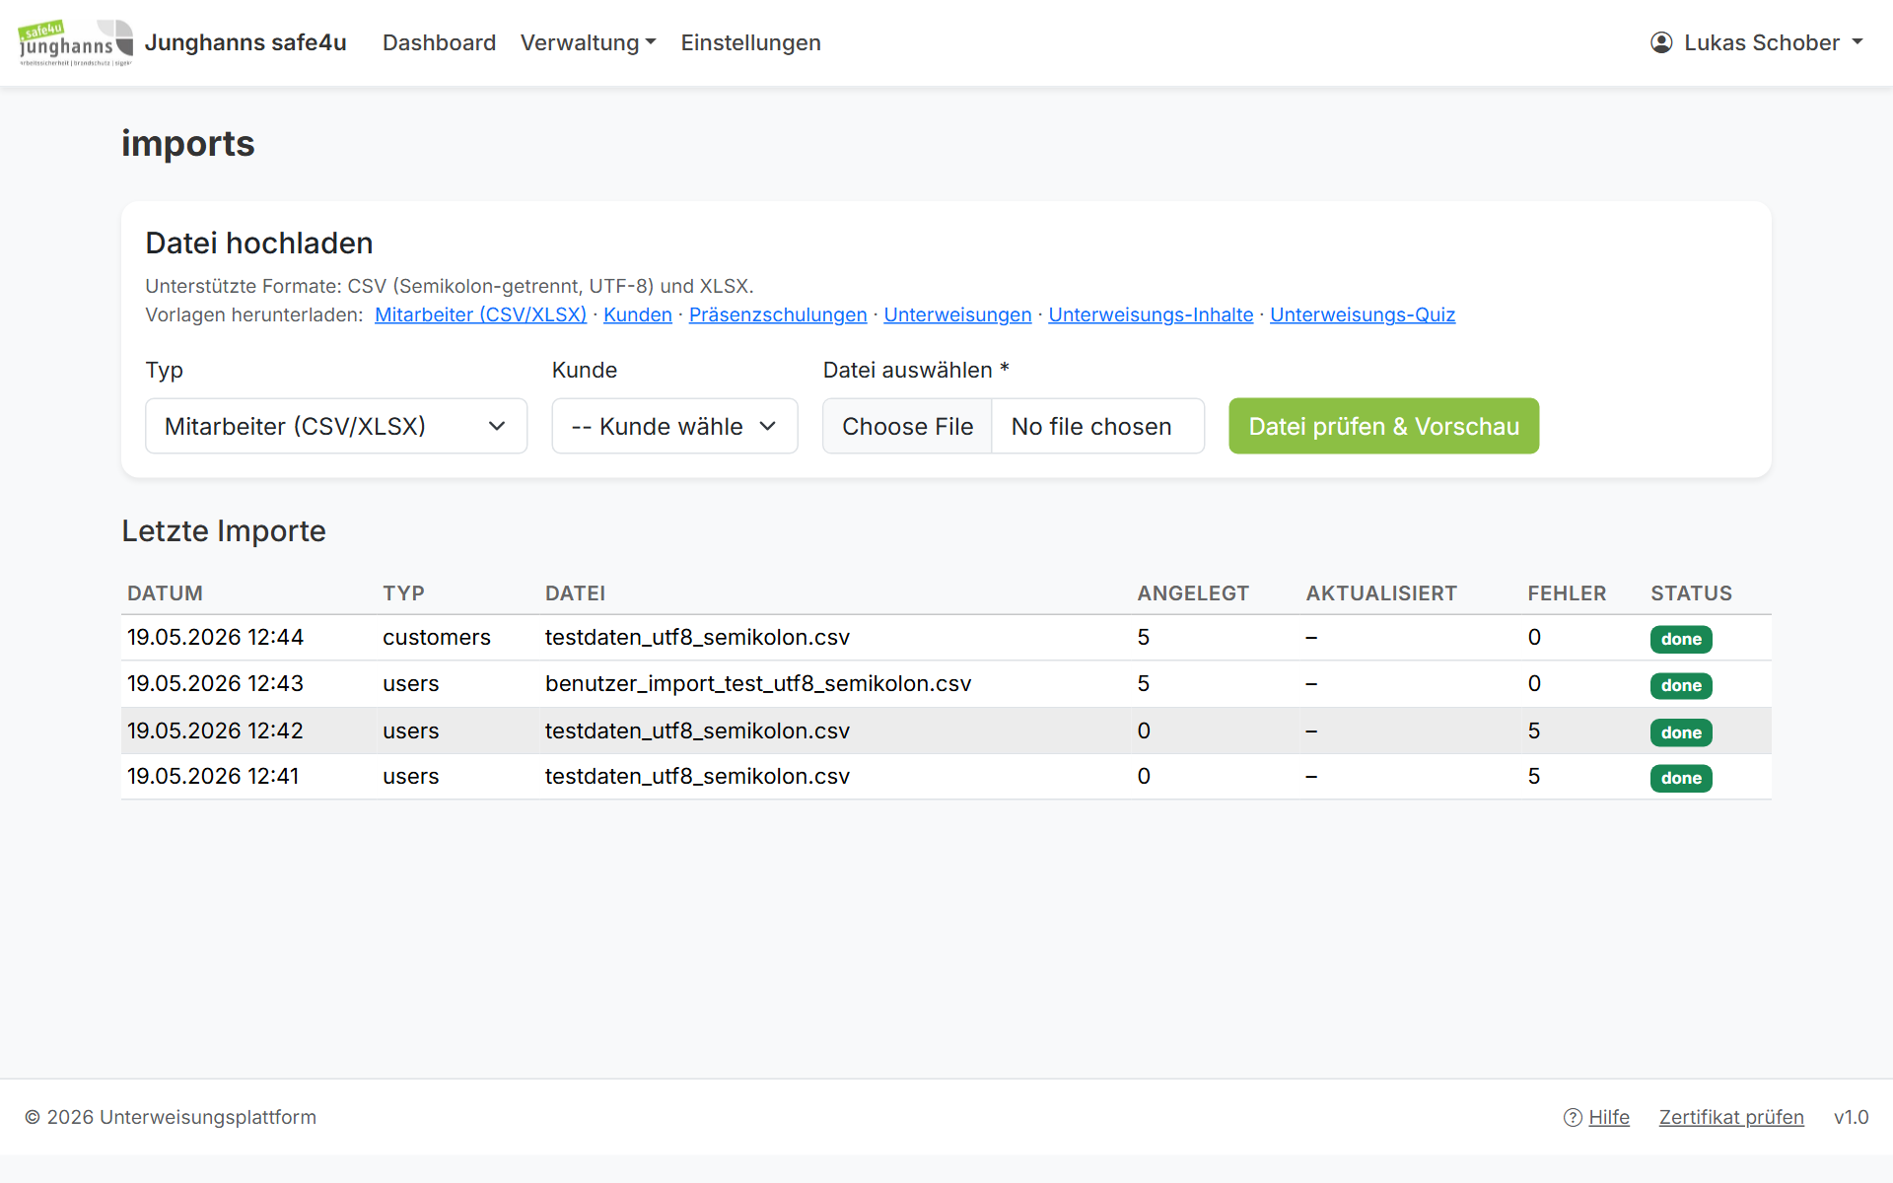Image resolution: width=1893 pixels, height=1183 pixels.
Task: Select the 19.05.2026 12:43 date cell
Action: click(x=215, y=683)
